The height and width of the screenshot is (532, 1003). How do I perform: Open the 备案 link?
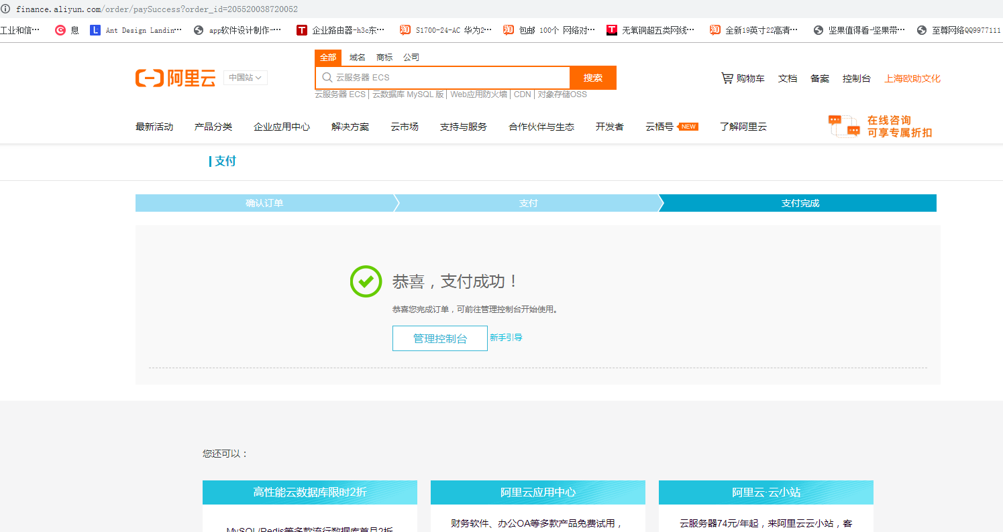click(x=820, y=78)
